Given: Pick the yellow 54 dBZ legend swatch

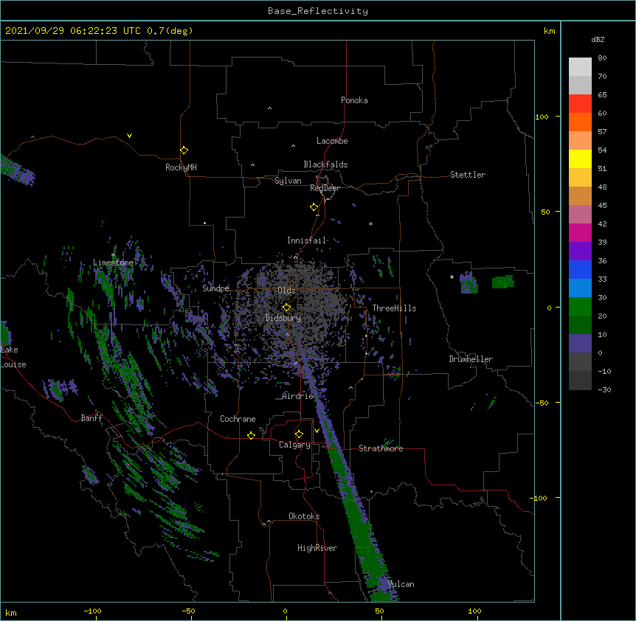Looking at the screenshot, I should (x=580, y=159).
